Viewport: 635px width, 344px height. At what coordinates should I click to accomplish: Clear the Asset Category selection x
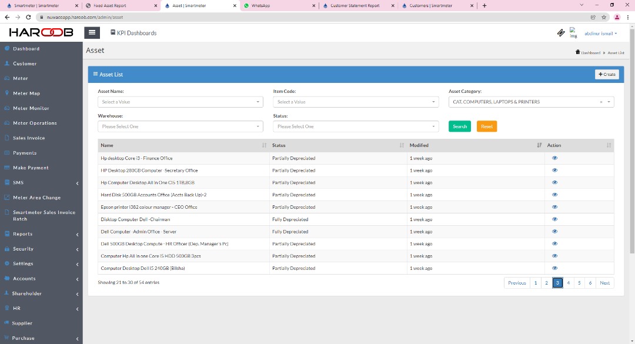coord(601,102)
